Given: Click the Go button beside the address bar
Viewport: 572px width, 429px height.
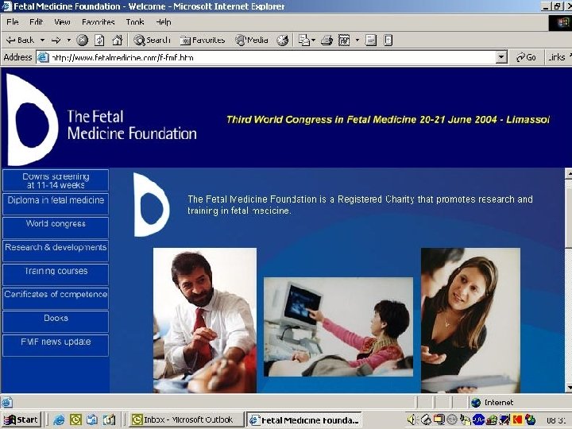Looking at the screenshot, I should tap(526, 57).
